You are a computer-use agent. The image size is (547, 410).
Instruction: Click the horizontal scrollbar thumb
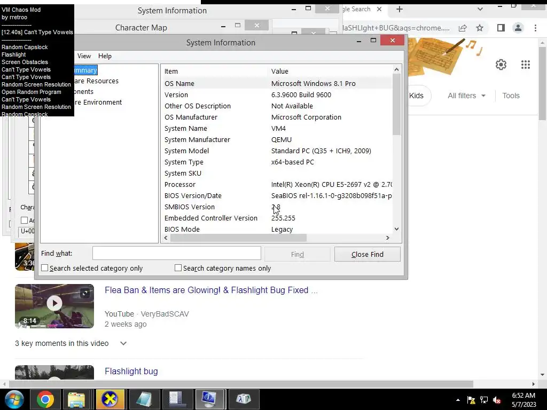click(238, 238)
